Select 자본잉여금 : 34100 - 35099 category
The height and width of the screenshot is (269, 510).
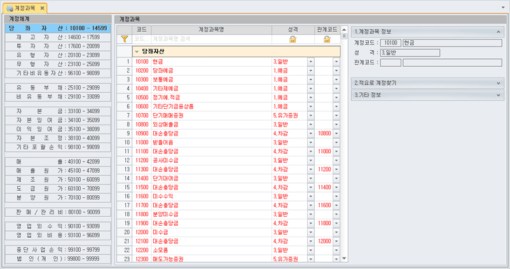click(58, 120)
